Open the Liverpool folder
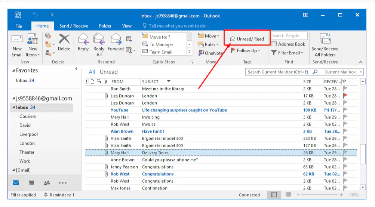The height and width of the screenshot is (207, 375). click(x=28, y=134)
